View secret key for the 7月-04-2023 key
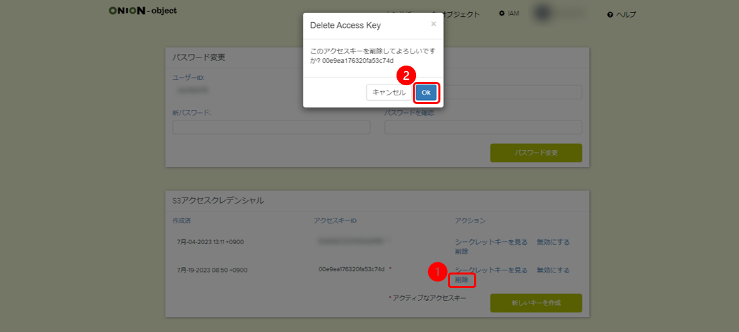The image size is (739, 332). tap(491, 241)
